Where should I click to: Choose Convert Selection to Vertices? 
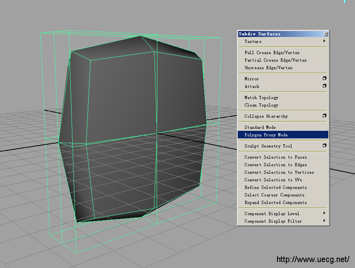pyautogui.click(x=283, y=172)
